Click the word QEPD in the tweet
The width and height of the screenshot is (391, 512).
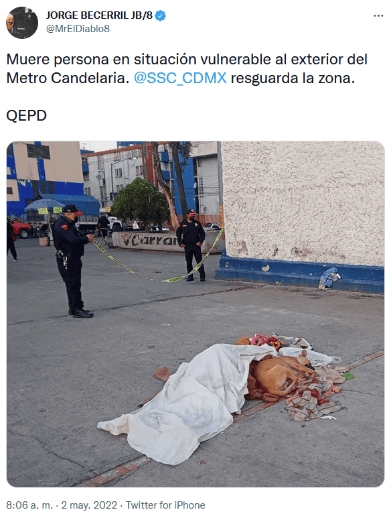pyautogui.click(x=26, y=115)
